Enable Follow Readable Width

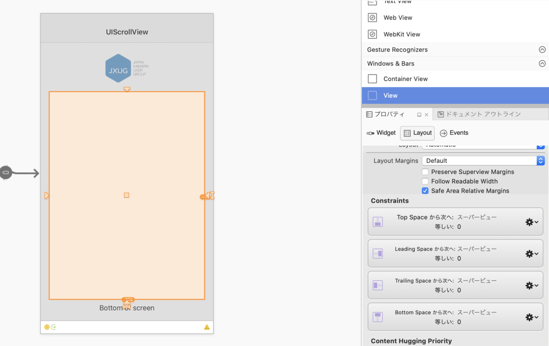point(425,181)
